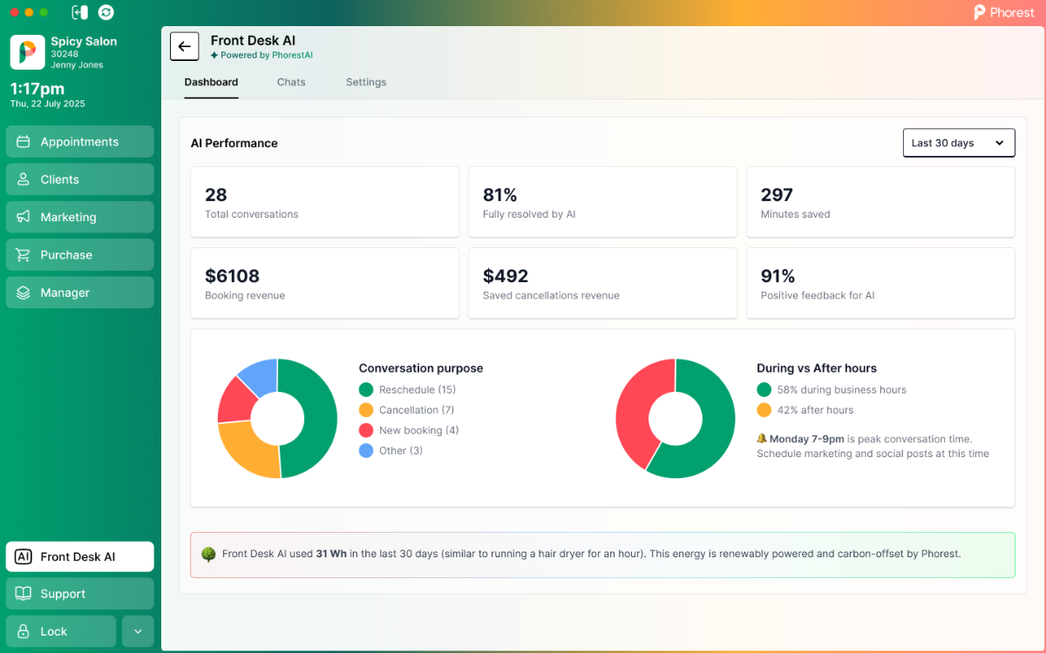
Task: Click the green Reschedule legend swatch
Action: point(366,390)
